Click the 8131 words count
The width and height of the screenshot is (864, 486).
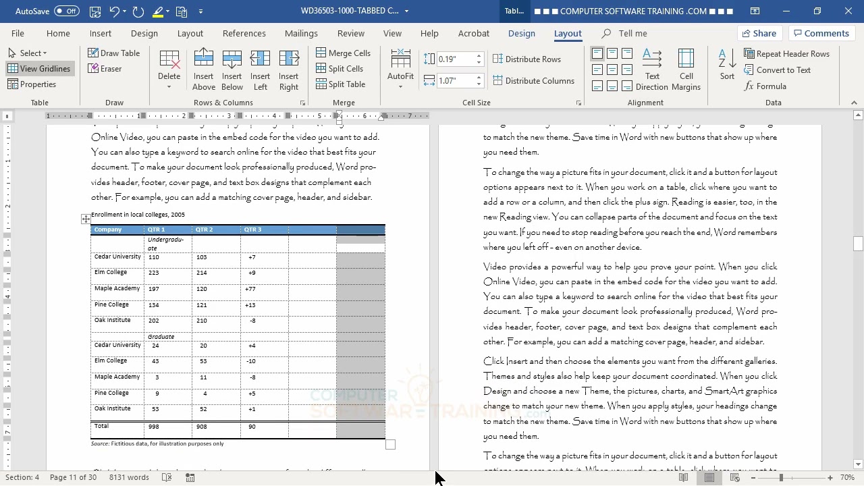(x=129, y=477)
